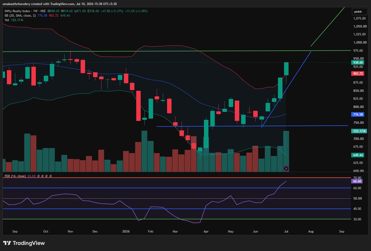The image size is (371, 251).
Task: Click the Feb label on time axis
Action: [x=151, y=232]
